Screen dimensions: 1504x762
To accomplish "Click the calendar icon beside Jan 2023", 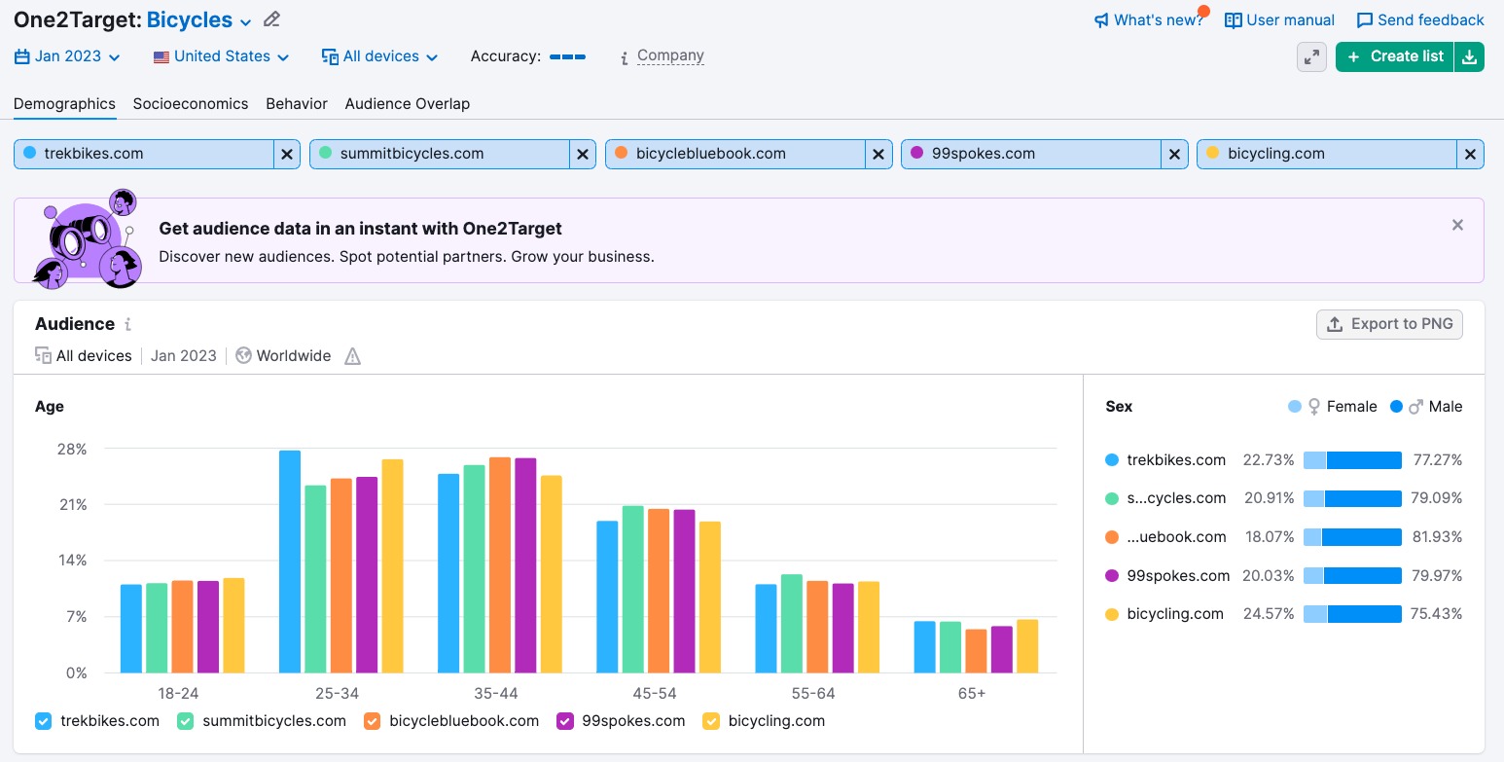I will tap(21, 56).
